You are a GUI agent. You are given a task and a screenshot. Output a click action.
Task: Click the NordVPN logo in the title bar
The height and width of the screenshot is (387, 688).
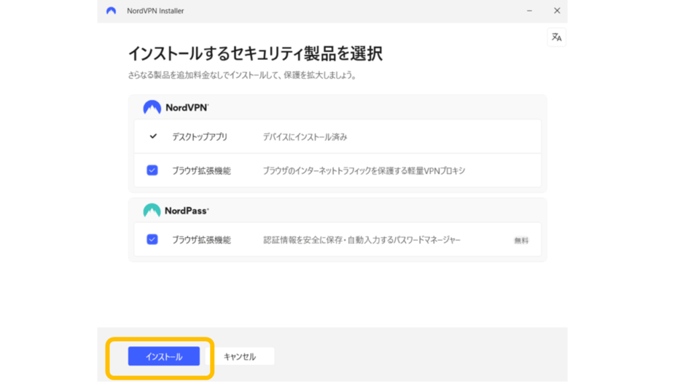(112, 11)
